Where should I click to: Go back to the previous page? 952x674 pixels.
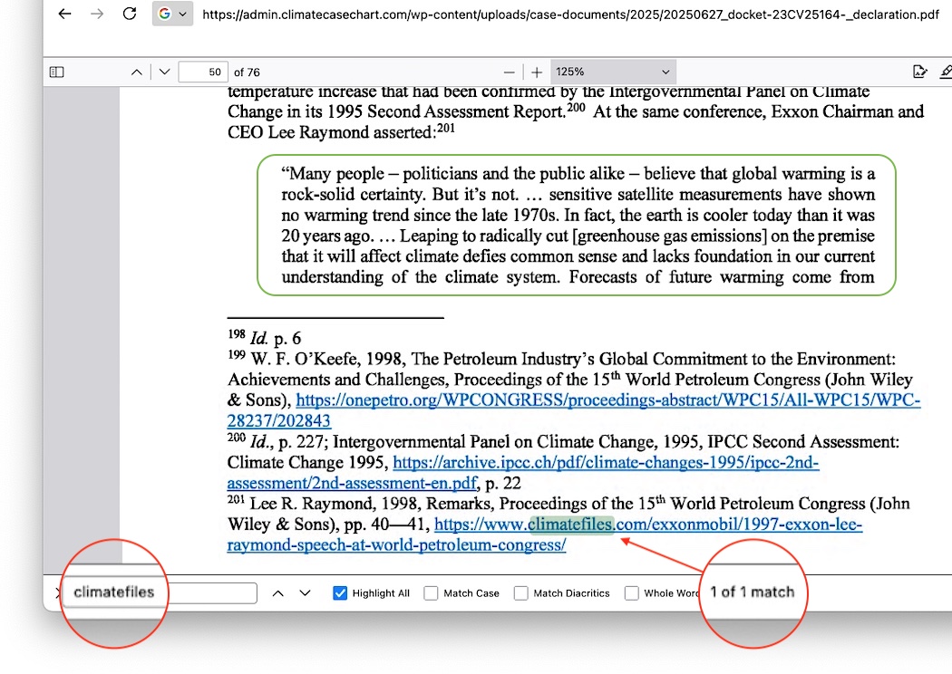tap(64, 14)
